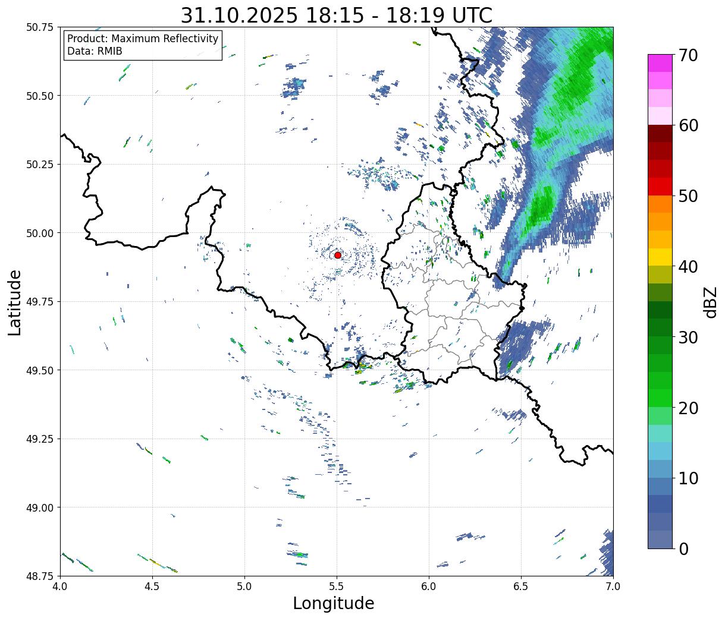Click the bright red swatch at 50 dBZ

coord(660,186)
